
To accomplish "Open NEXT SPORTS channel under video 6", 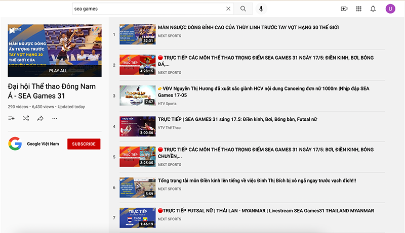I will click(170, 189).
